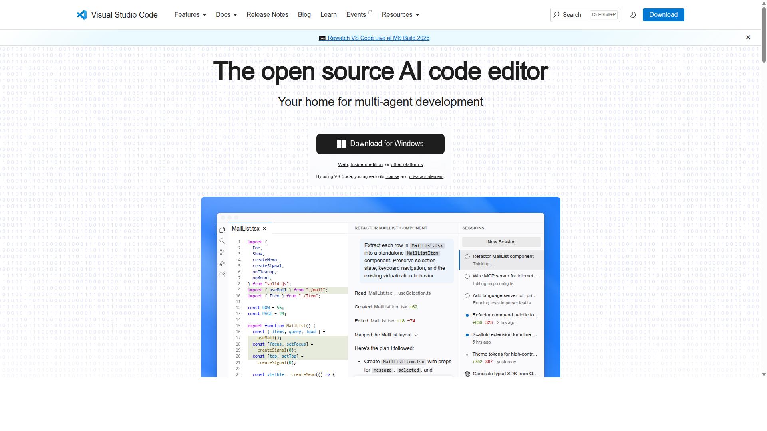
Task: Select the Add language server for .pri… session
Action: [x=502, y=299]
